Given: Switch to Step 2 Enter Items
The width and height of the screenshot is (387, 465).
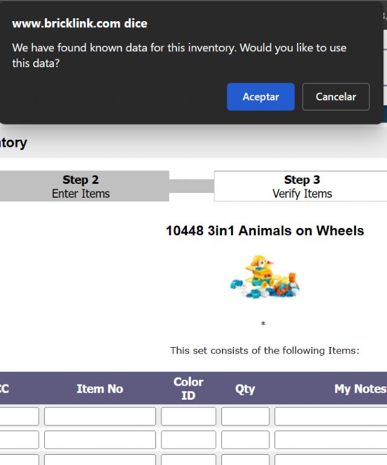Looking at the screenshot, I should (x=81, y=186).
